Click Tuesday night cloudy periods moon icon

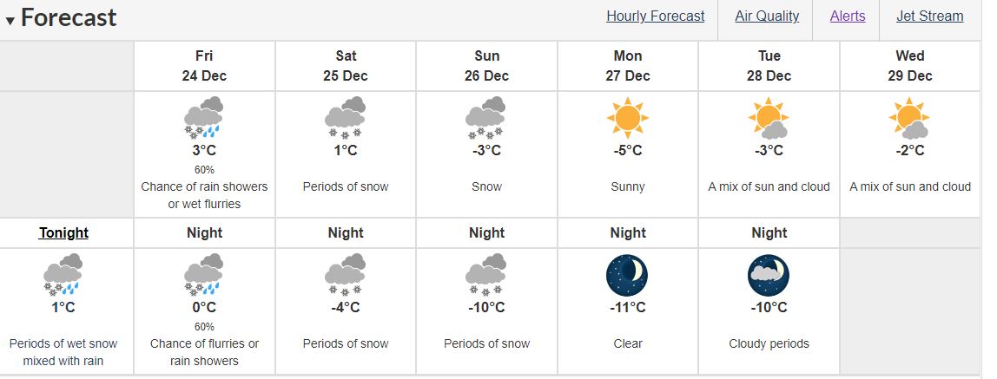click(x=769, y=275)
